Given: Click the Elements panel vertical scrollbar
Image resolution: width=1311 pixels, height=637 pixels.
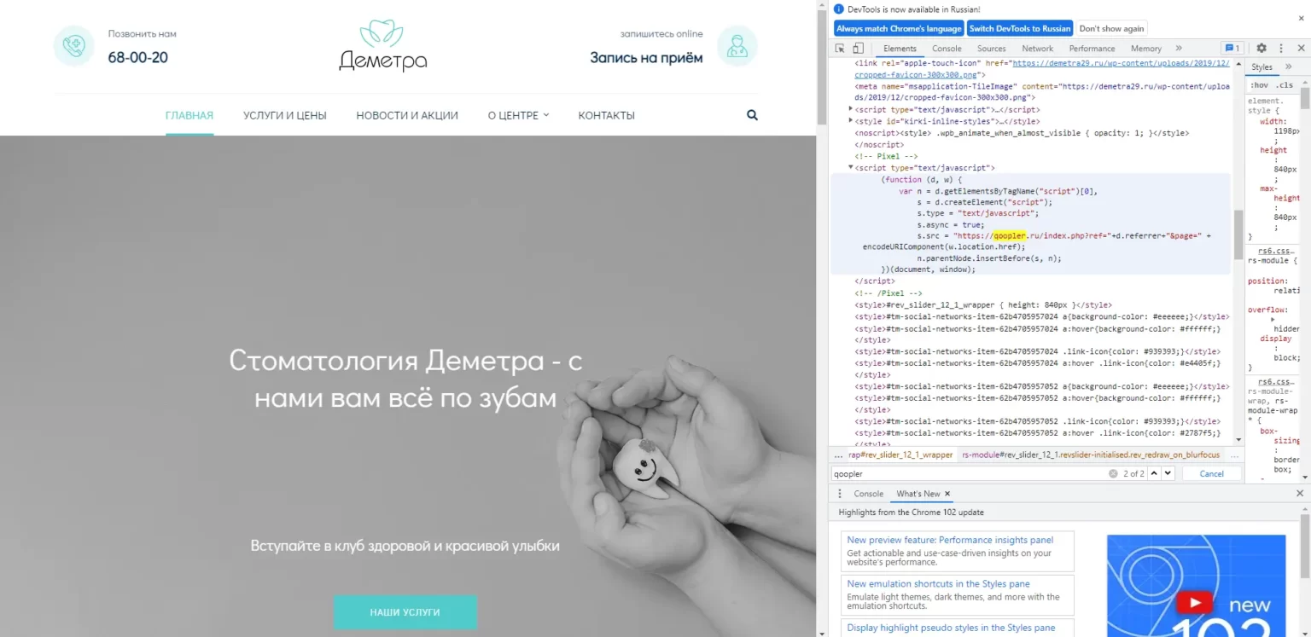Looking at the screenshot, I should click(x=1238, y=235).
